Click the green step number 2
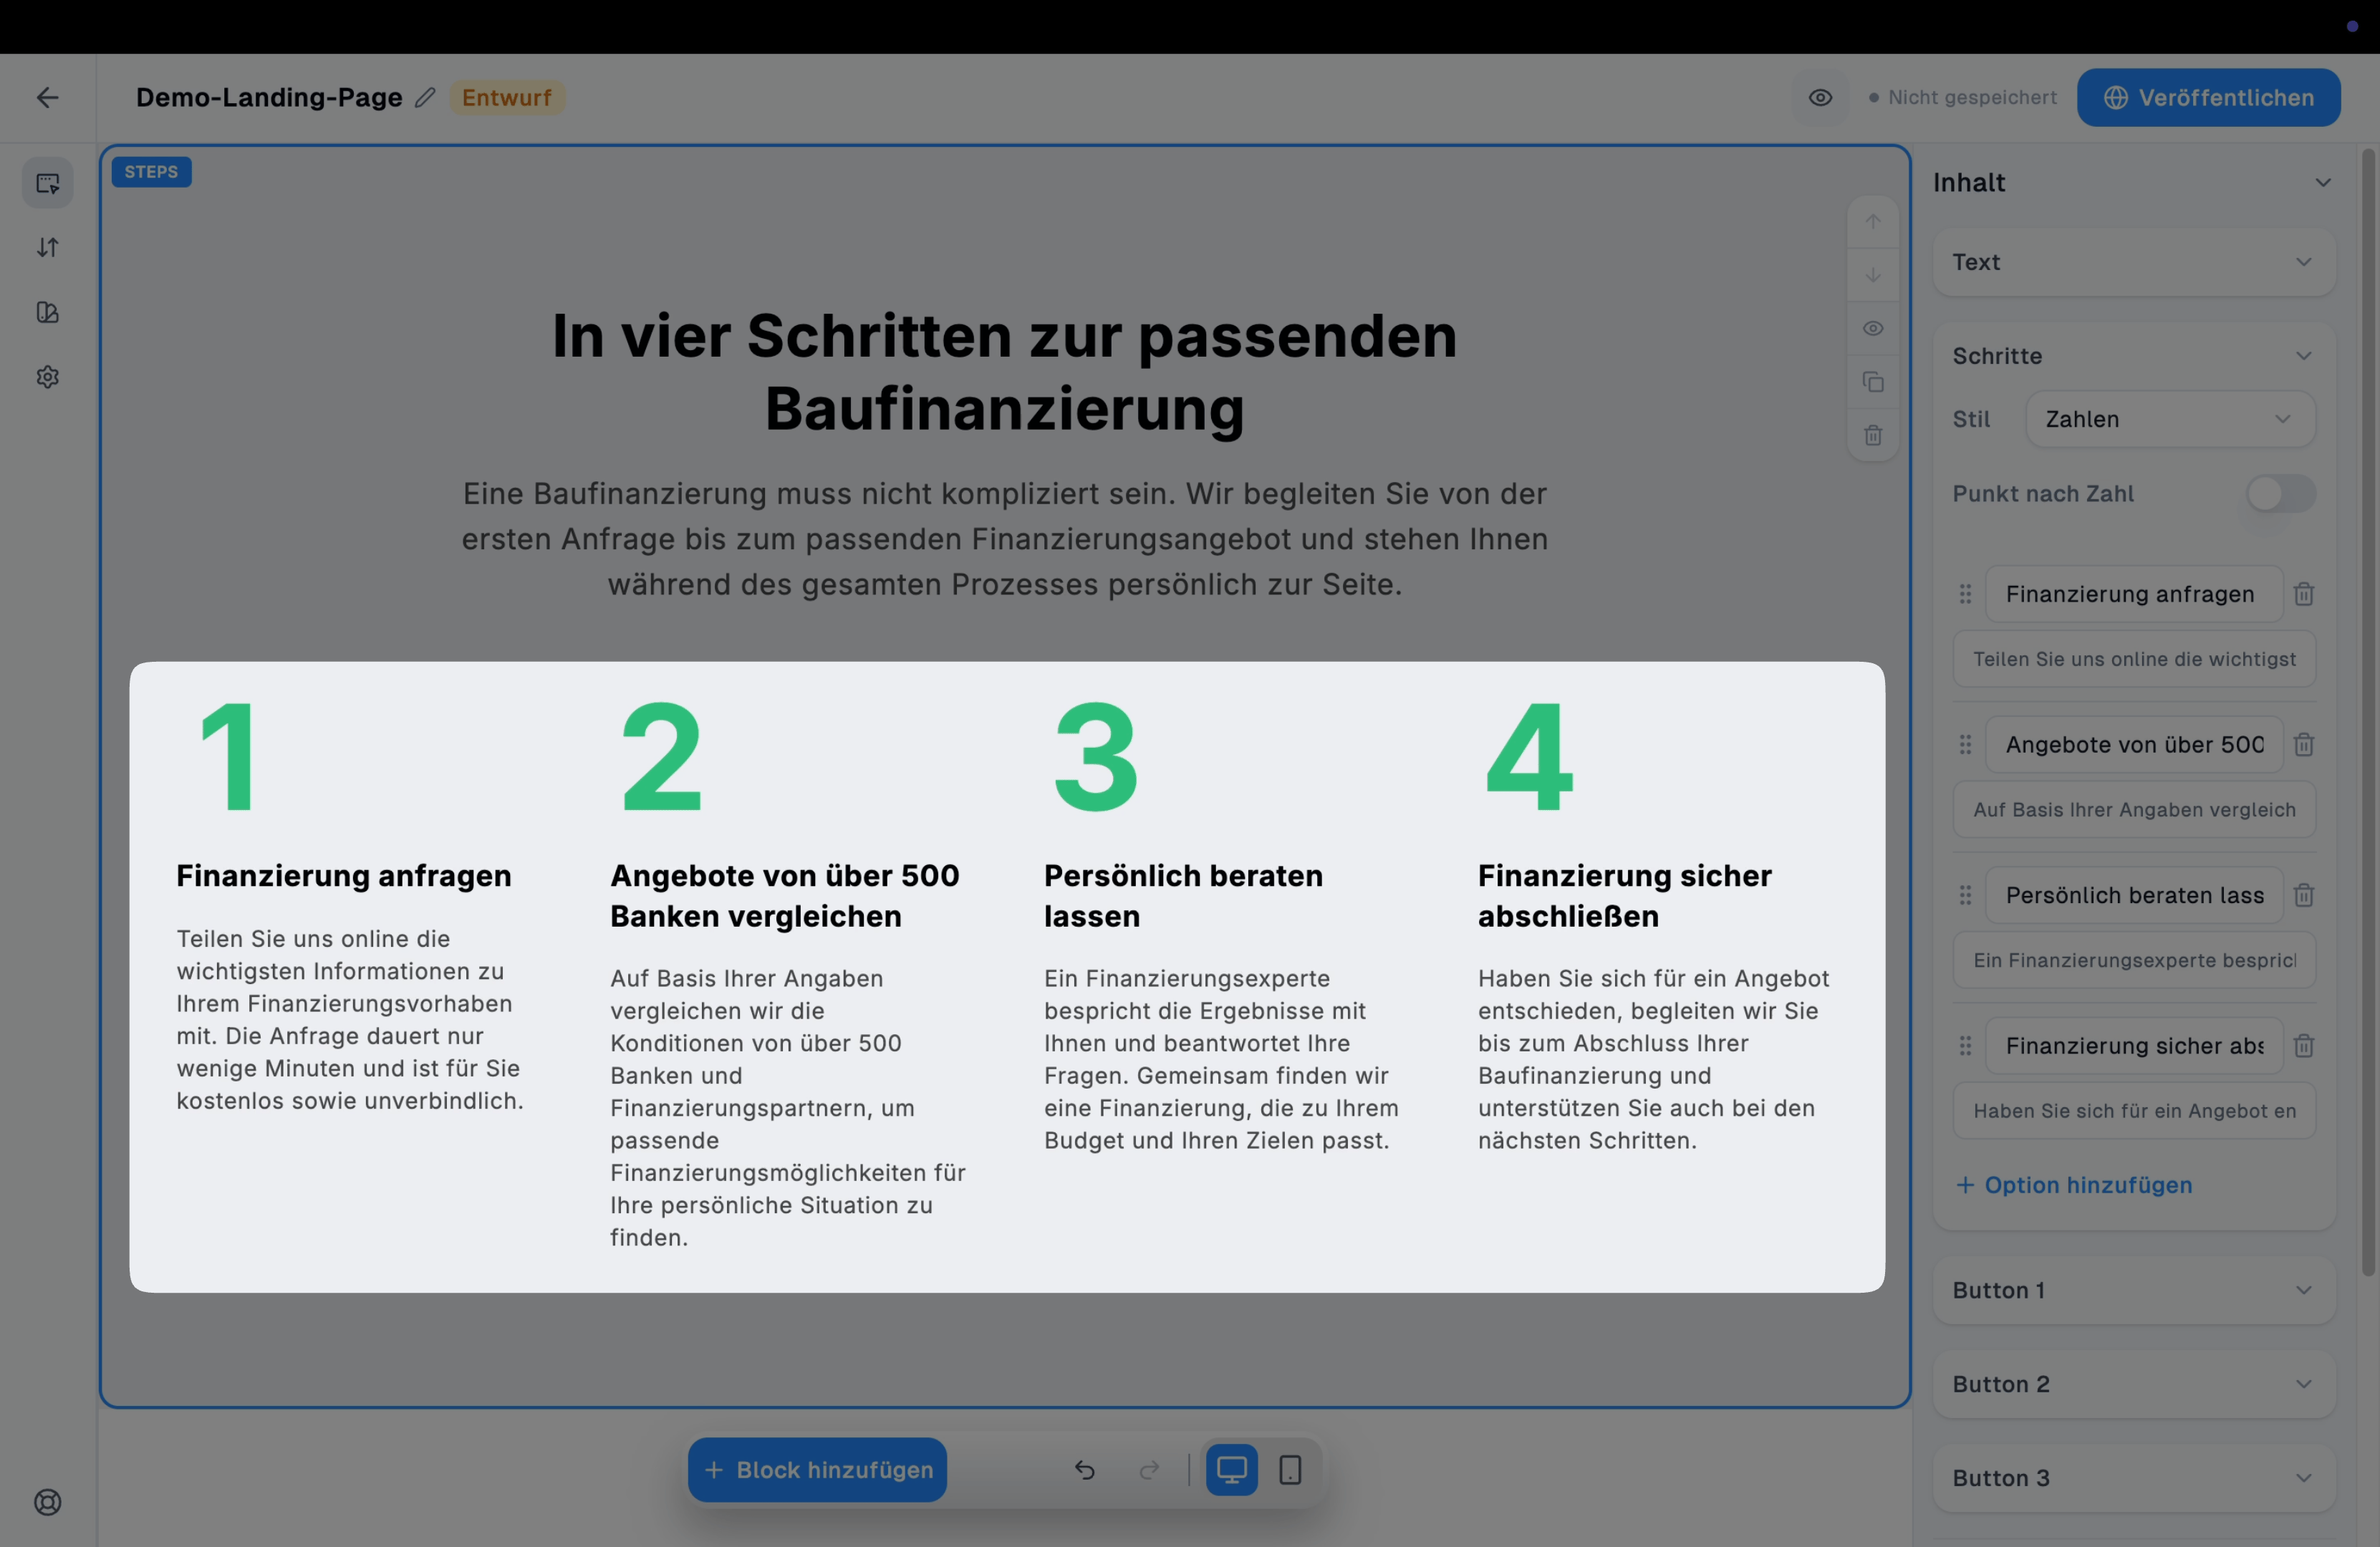This screenshot has width=2380, height=1547. (x=661, y=756)
